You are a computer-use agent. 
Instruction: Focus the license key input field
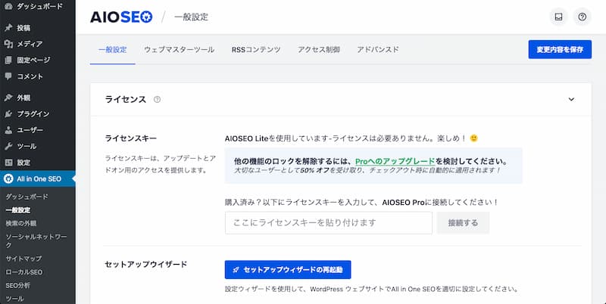coord(329,222)
